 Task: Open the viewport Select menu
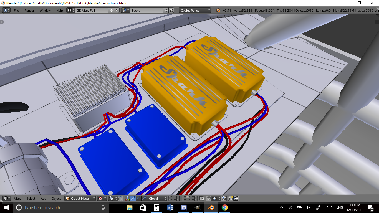31,198
